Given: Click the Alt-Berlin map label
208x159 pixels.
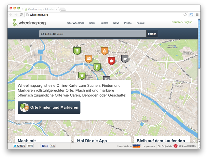Looking at the screenshot, I should pyautogui.click(x=120, y=73).
